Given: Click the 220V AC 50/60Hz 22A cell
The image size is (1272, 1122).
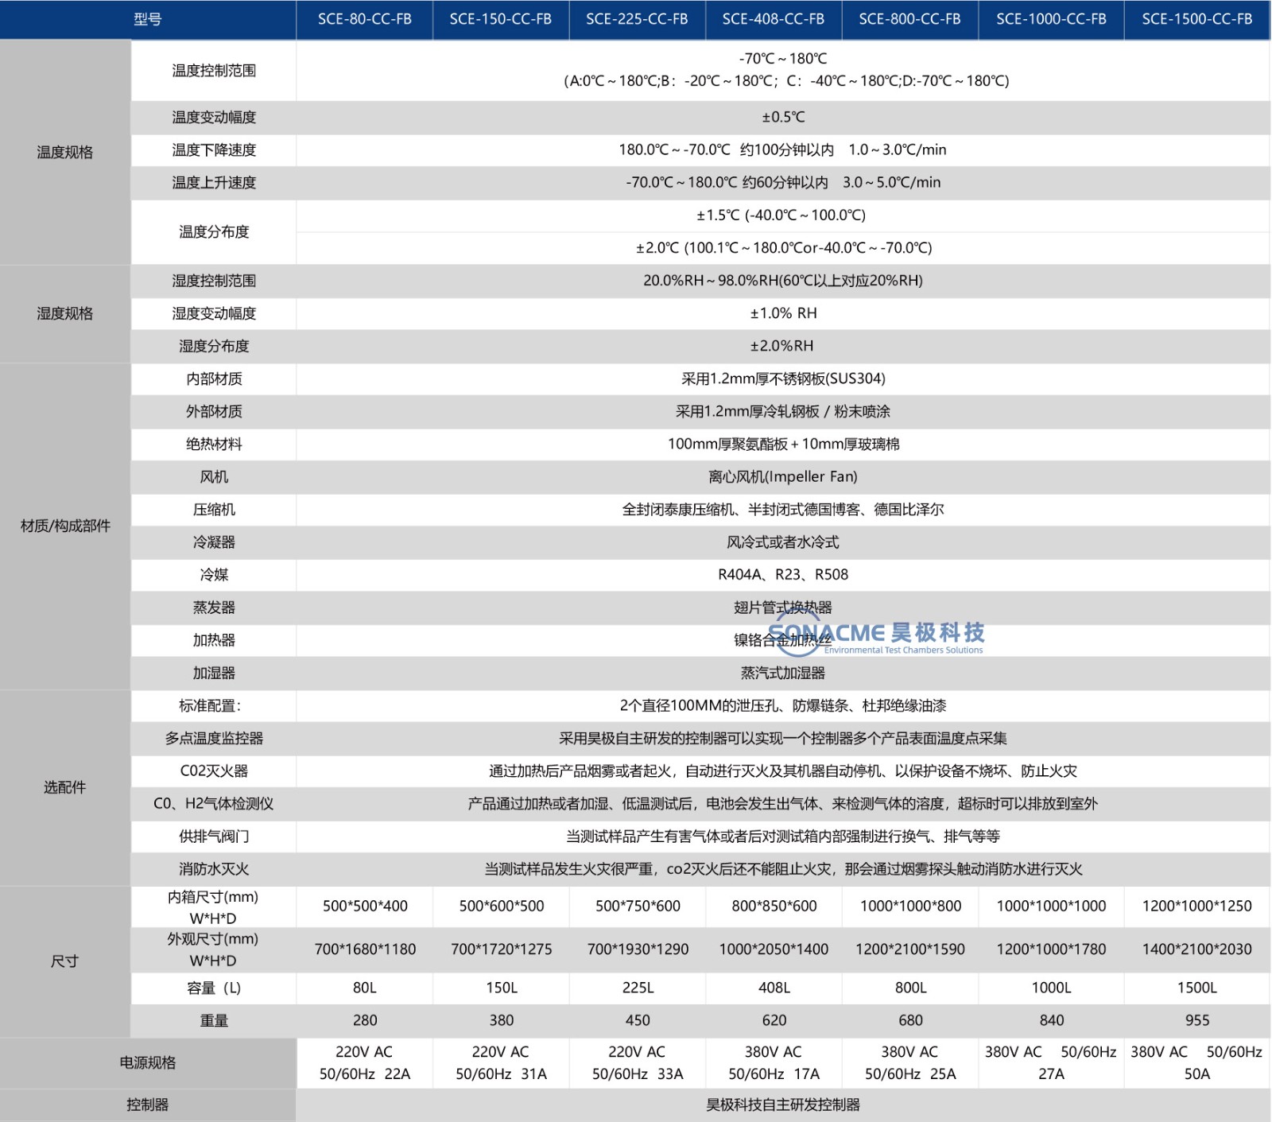Looking at the screenshot, I should (365, 1062).
